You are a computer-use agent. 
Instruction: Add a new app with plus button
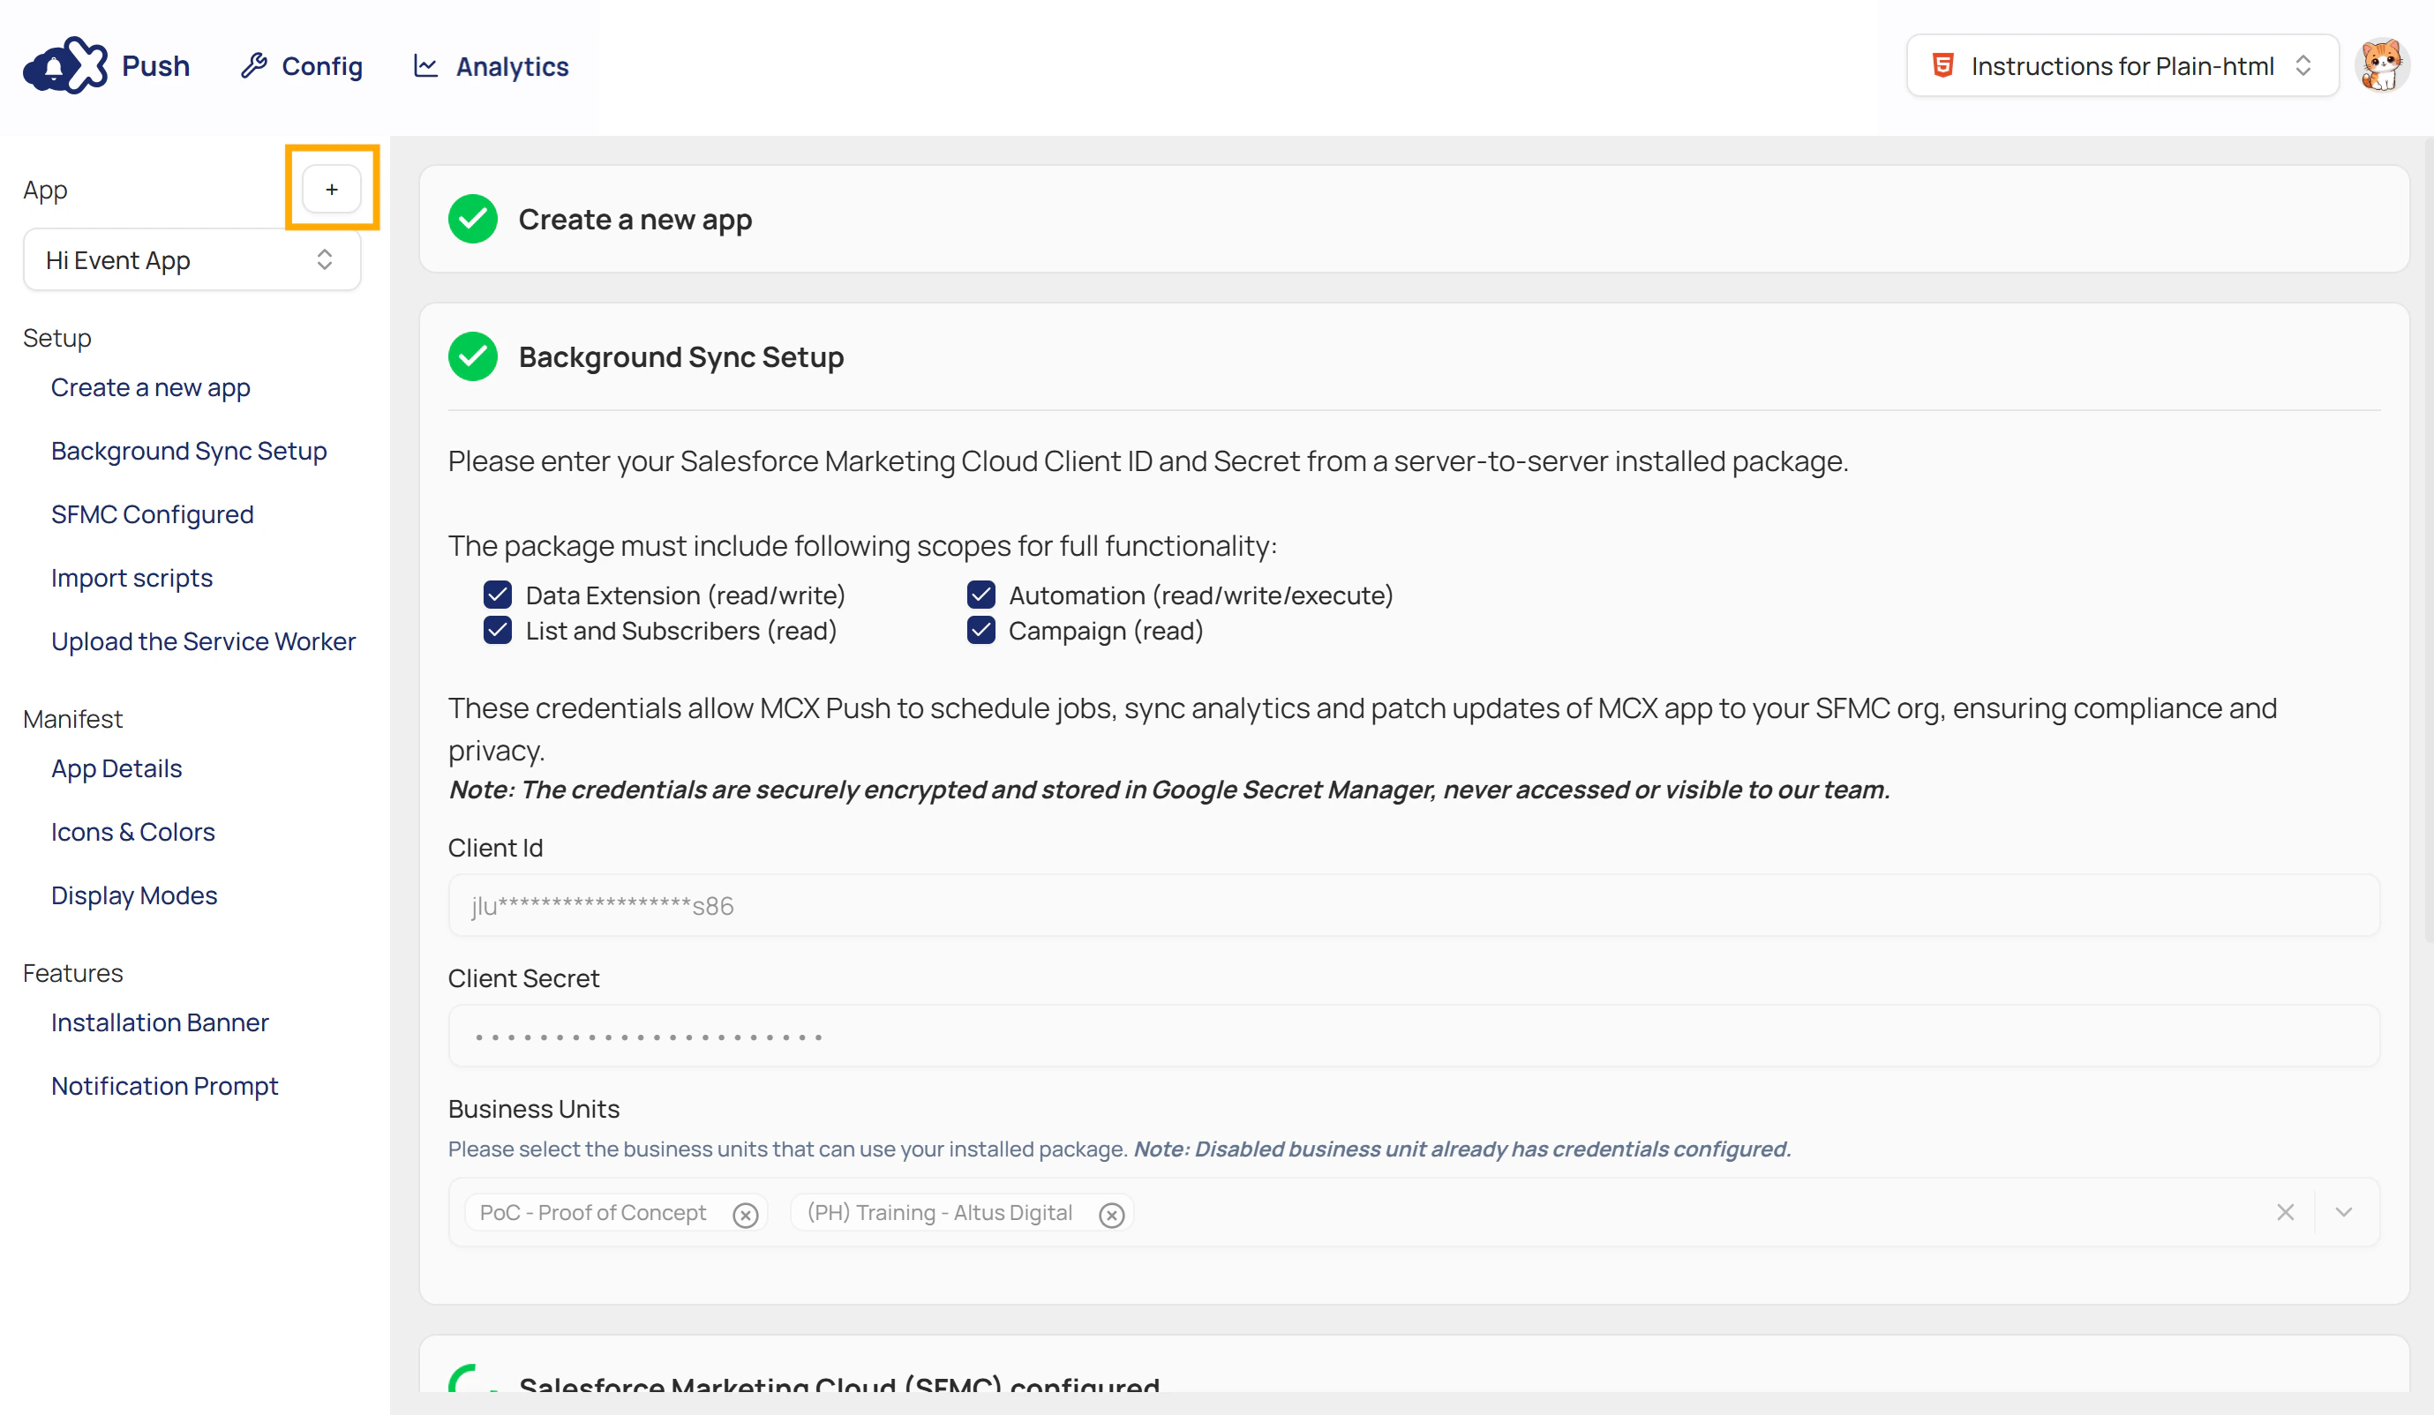click(331, 189)
